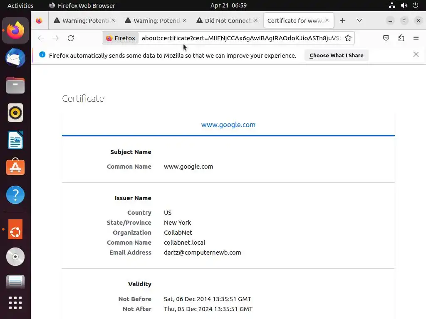Open the Pocket save icon
The image size is (426, 319).
pyautogui.click(x=386, y=38)
